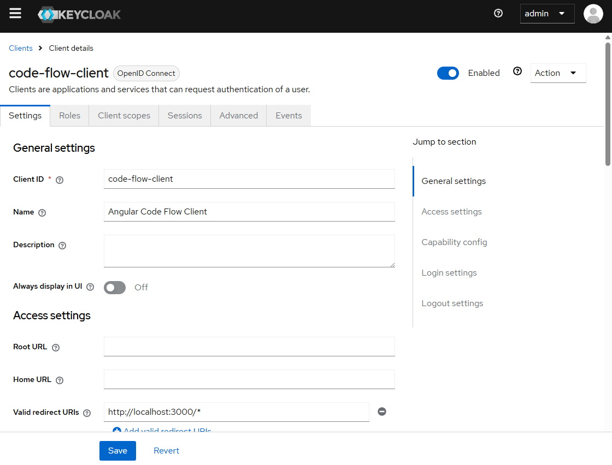Open the Events tab
Screen dimensions: 612x465
pos(289,115)
